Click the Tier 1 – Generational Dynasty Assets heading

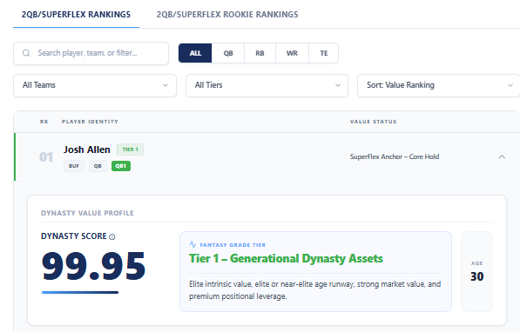[x=286, y=258]
